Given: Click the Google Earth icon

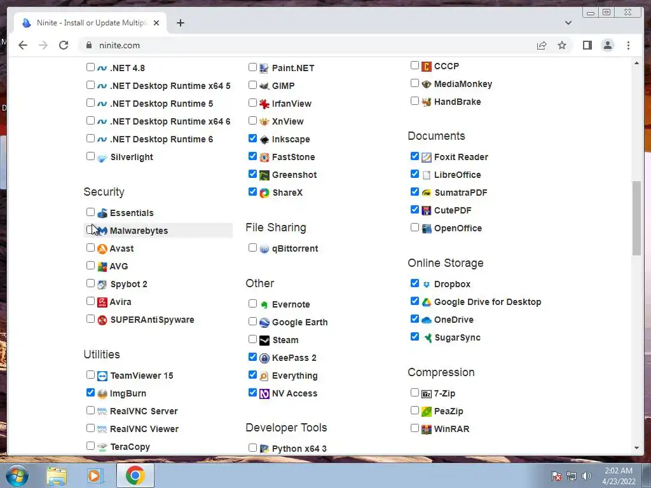Looking at the screenshot, I should coord(264,322).
